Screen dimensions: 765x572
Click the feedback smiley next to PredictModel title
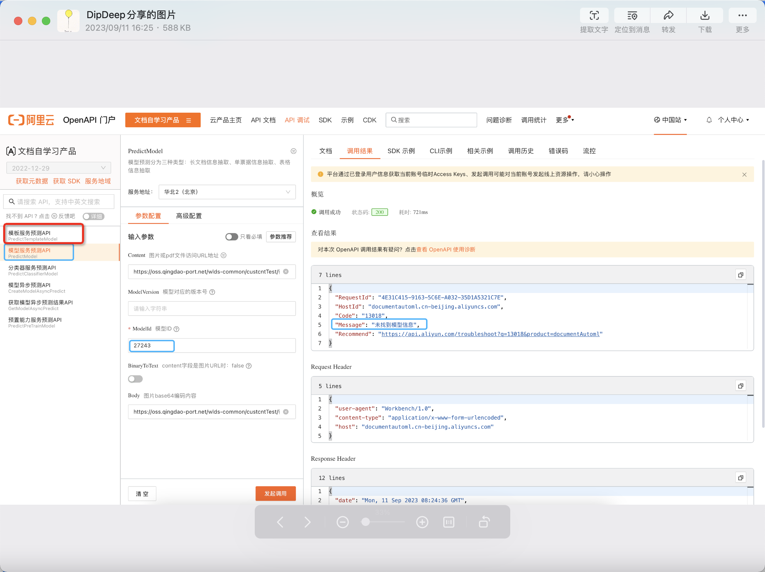[294, 151]
